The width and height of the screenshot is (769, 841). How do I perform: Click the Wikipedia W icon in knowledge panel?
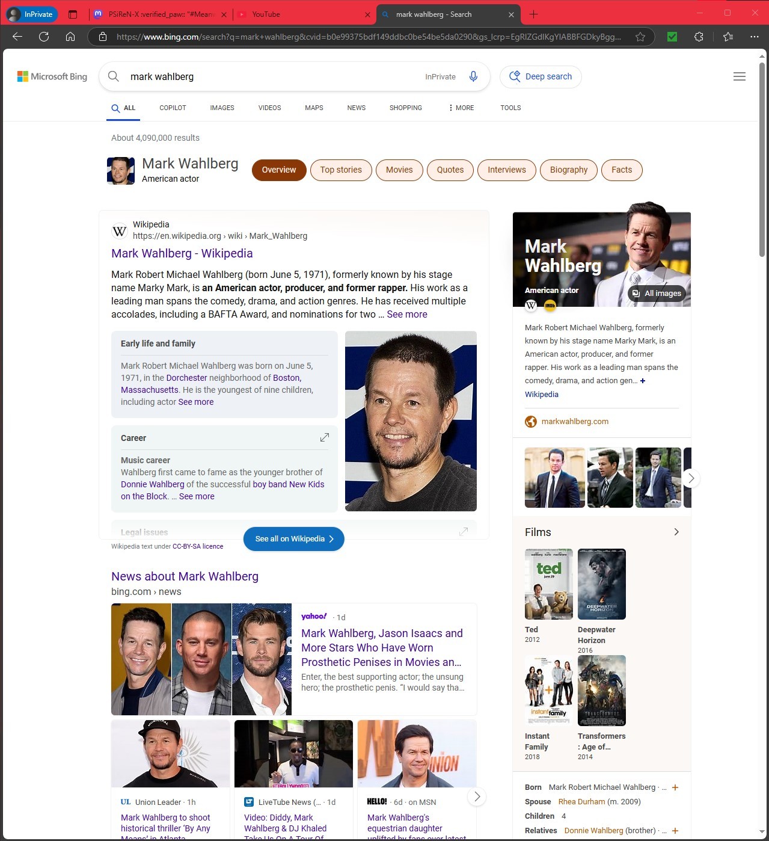click(x=531, y=306)
